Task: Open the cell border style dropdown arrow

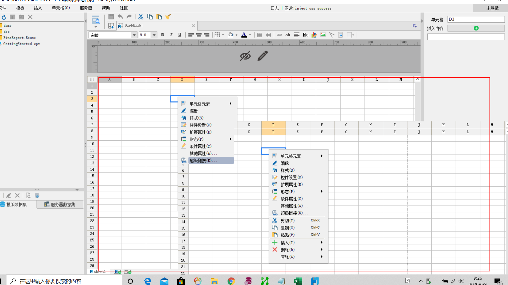Action: pyautogui.click(x=223, y=35)
